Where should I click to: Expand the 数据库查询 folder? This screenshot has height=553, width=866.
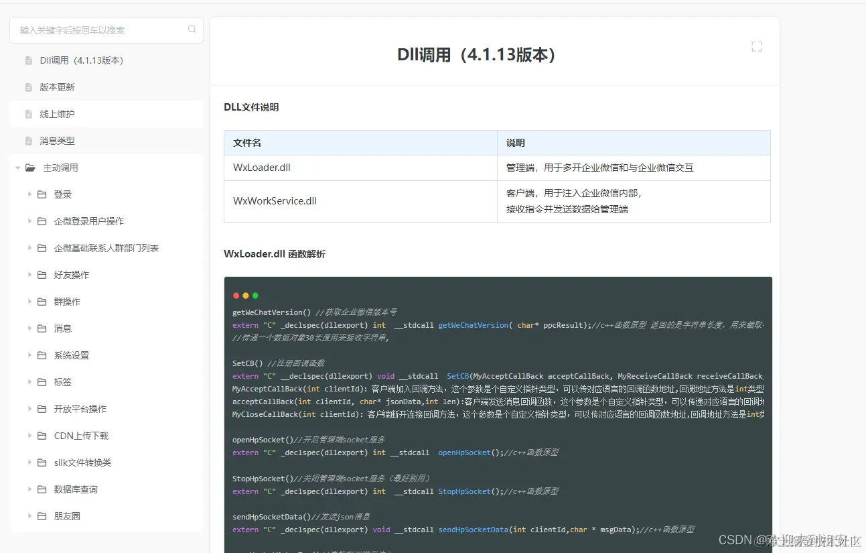tap(29, 489)
